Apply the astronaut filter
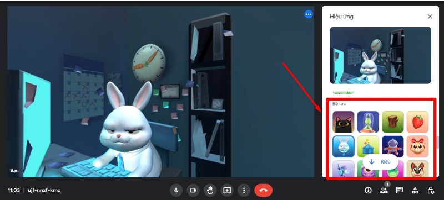 tap(393, 146)
